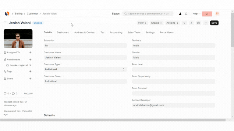Click the notifications bell icon
234x131 pixels.
186,14
